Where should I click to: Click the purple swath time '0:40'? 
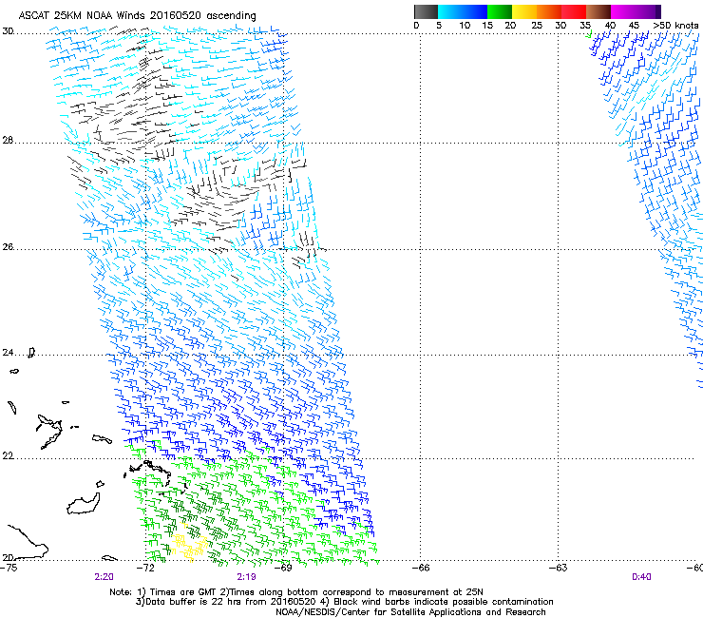(x=641, y=577)
